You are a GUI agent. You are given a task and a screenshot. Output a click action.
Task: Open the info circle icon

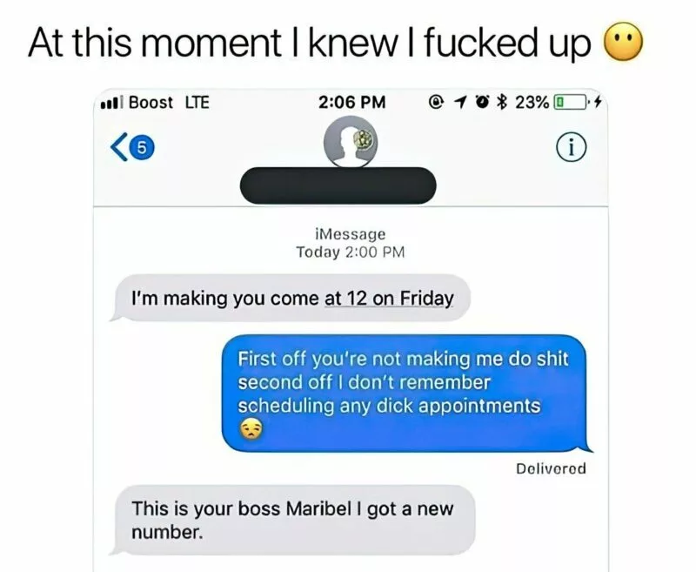tap(572, 148)
